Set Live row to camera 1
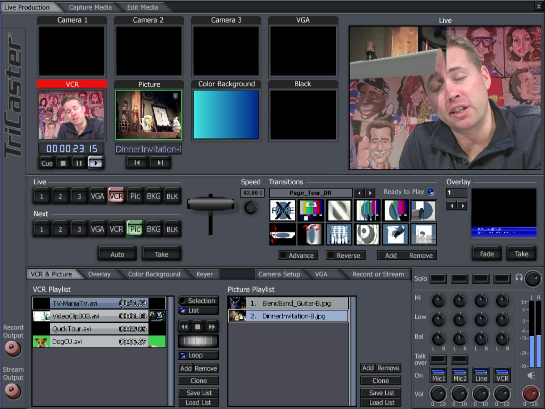Image resolution: width=545 pixels, height=409 pixels. pos(42,196)
